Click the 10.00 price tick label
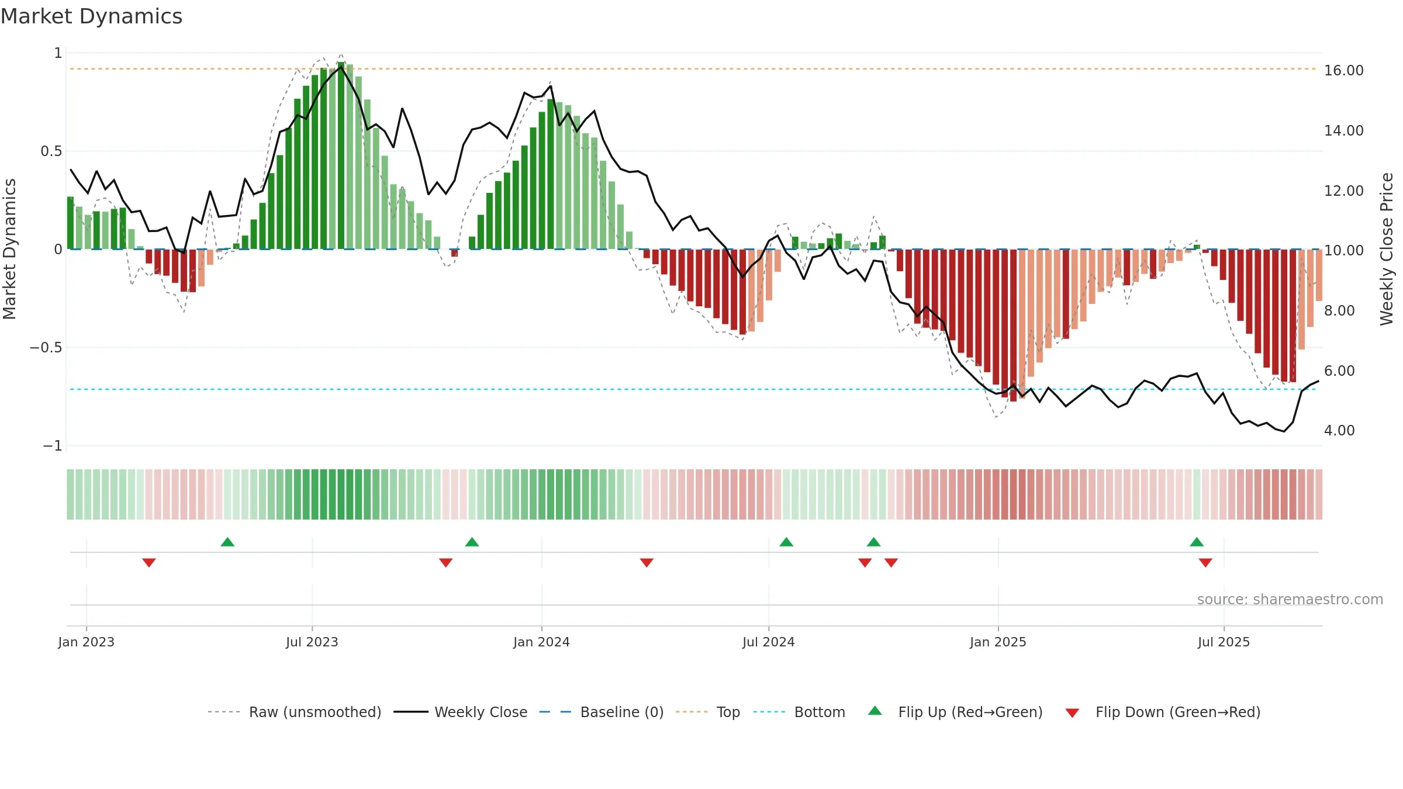This screenshot has height=789, width=1403. (1344, 251)
